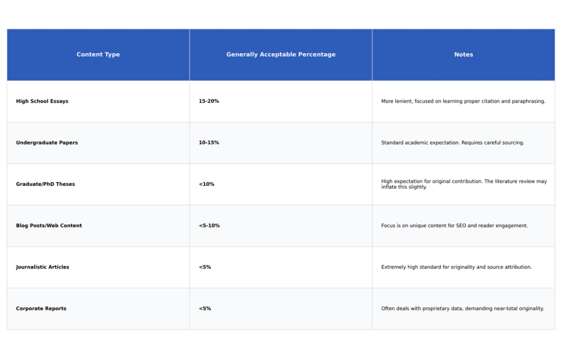This screenshot has width=562, height=359.
Task: Click the "Content Type" column header
Action: 98,54
